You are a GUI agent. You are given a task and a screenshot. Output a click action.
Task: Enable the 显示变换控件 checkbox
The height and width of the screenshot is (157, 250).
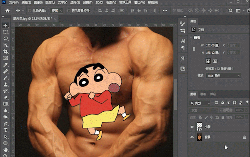pyautogui.click(x=69, y=10)
